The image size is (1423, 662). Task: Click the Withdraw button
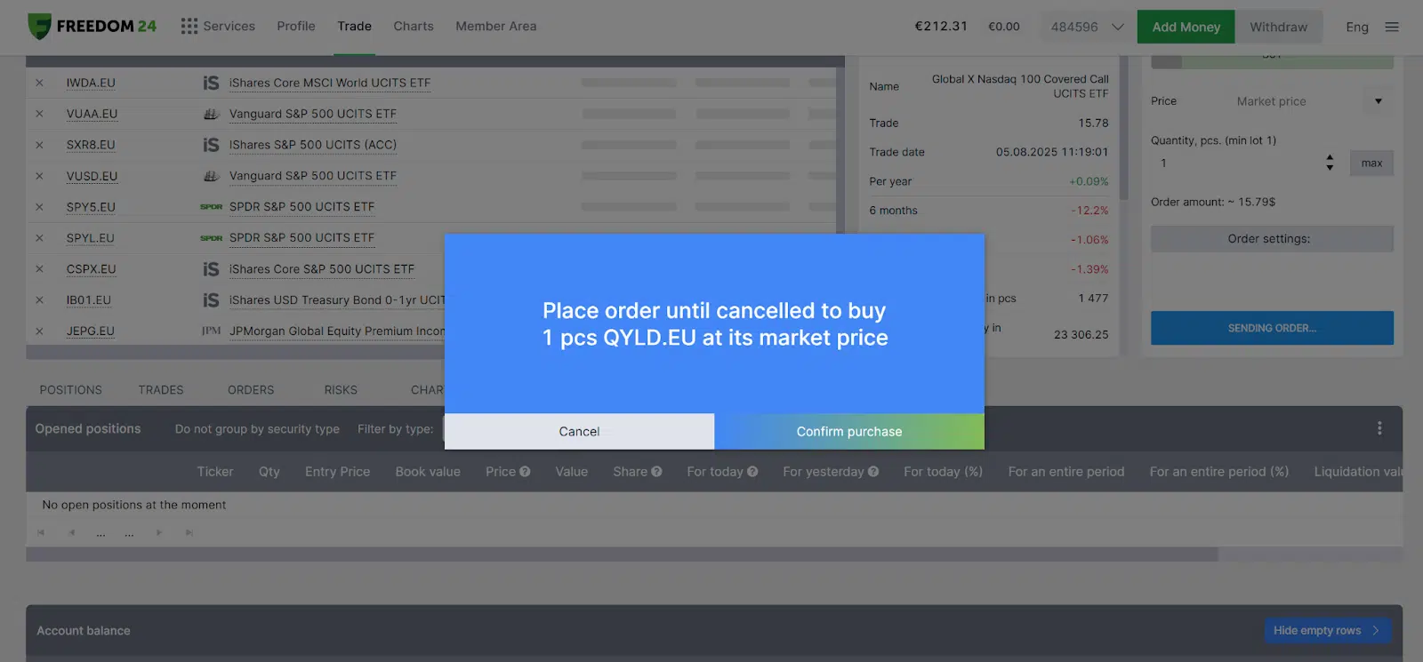click(x=1278, y=27)
